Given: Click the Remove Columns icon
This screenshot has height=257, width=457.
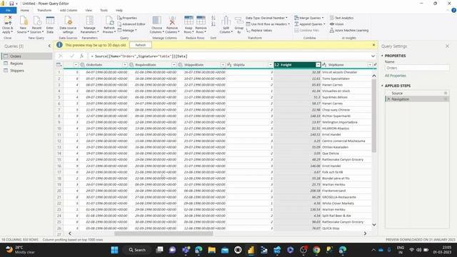Looking at the screenshot, I should click(172, 21).
